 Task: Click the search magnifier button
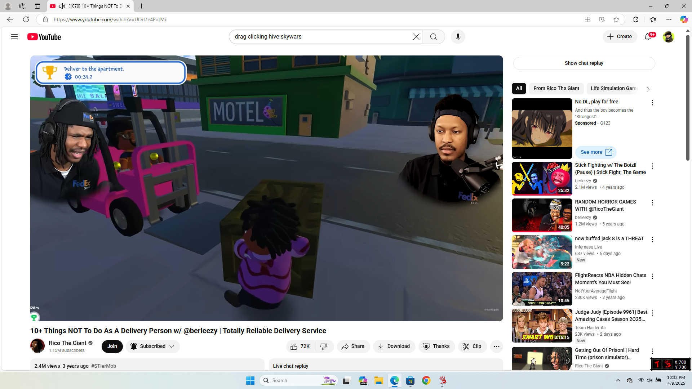pyautogui.click(x=433, y=37)
